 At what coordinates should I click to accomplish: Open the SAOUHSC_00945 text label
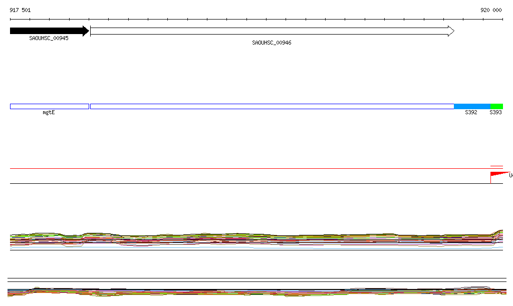[x=49, y=38]
